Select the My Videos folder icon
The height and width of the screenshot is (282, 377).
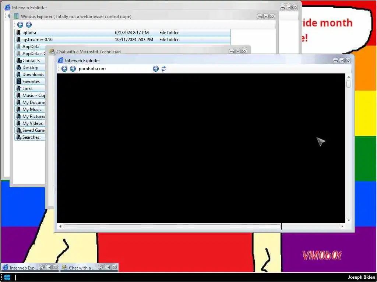pyautogui.click(x=18, y=123)
